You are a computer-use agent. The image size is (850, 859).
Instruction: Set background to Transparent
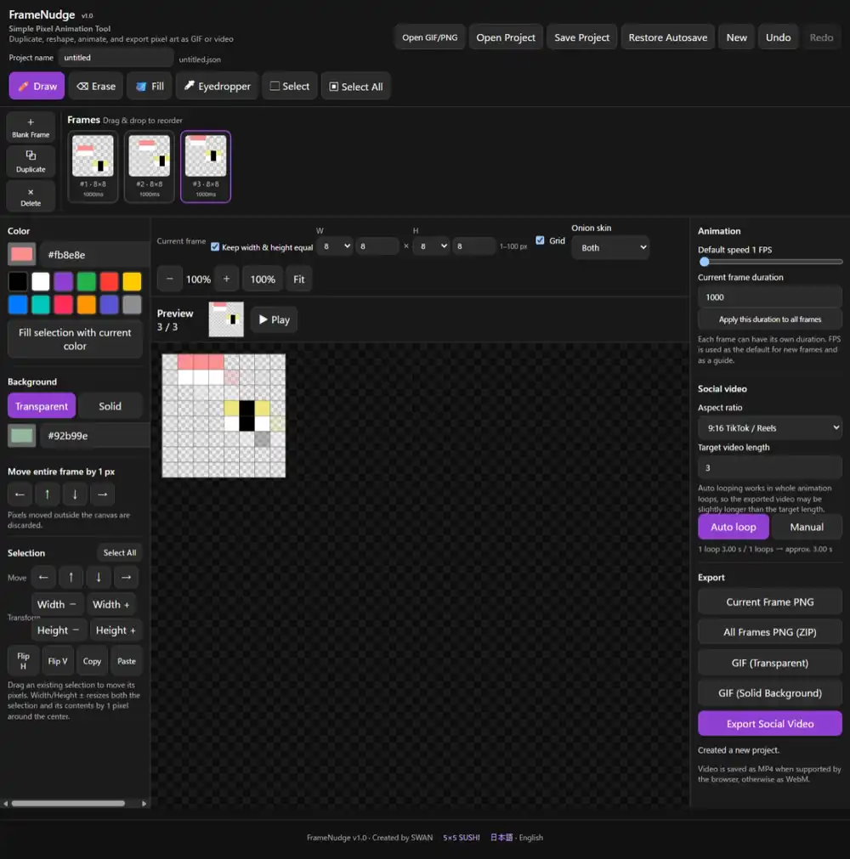42,406
